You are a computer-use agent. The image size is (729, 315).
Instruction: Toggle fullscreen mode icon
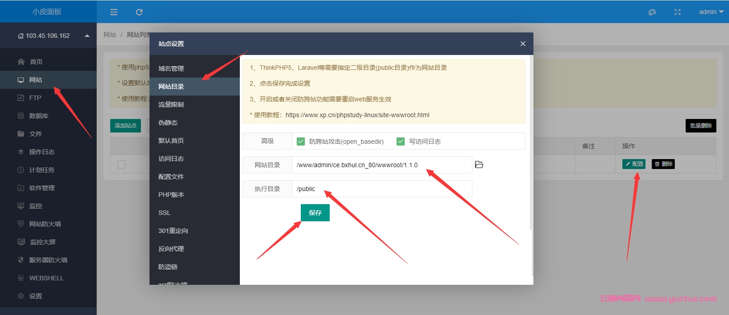[x=677, y=12]
